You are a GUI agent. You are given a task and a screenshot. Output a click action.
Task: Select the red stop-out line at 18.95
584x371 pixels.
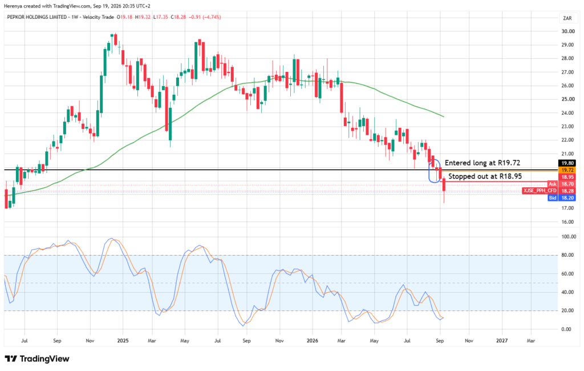click(499, 182)
